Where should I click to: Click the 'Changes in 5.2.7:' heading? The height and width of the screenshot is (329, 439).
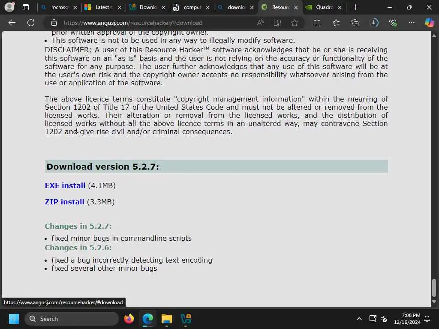78,226
